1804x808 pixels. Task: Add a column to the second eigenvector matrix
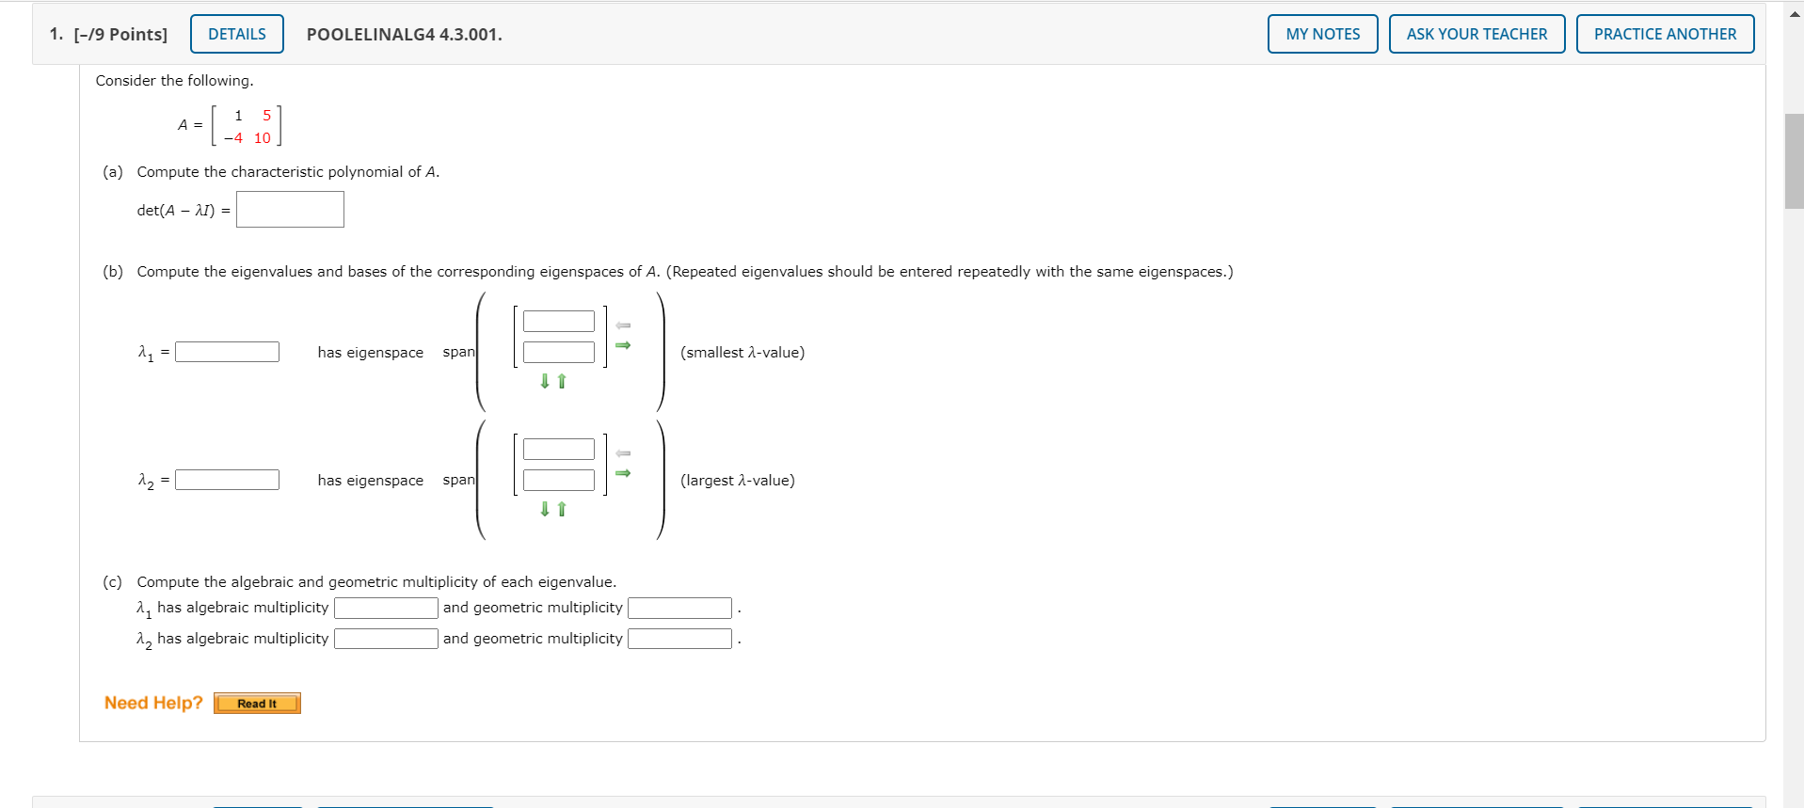pos(623,472)
